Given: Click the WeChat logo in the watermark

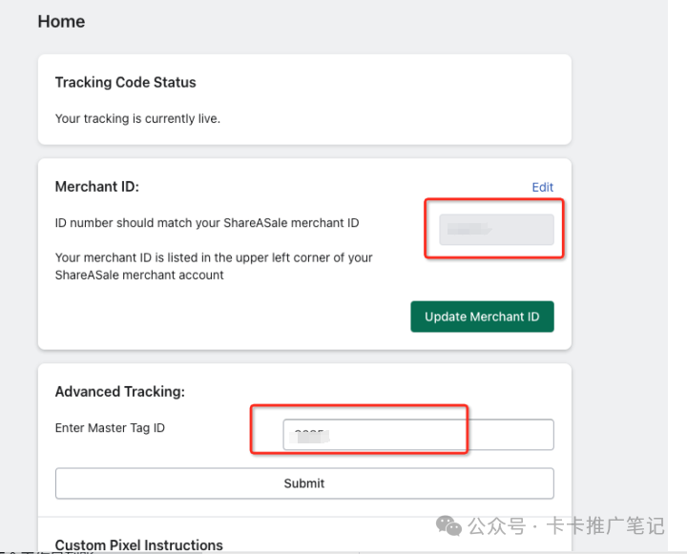Looking at the screenshot, I should [449, 525].
